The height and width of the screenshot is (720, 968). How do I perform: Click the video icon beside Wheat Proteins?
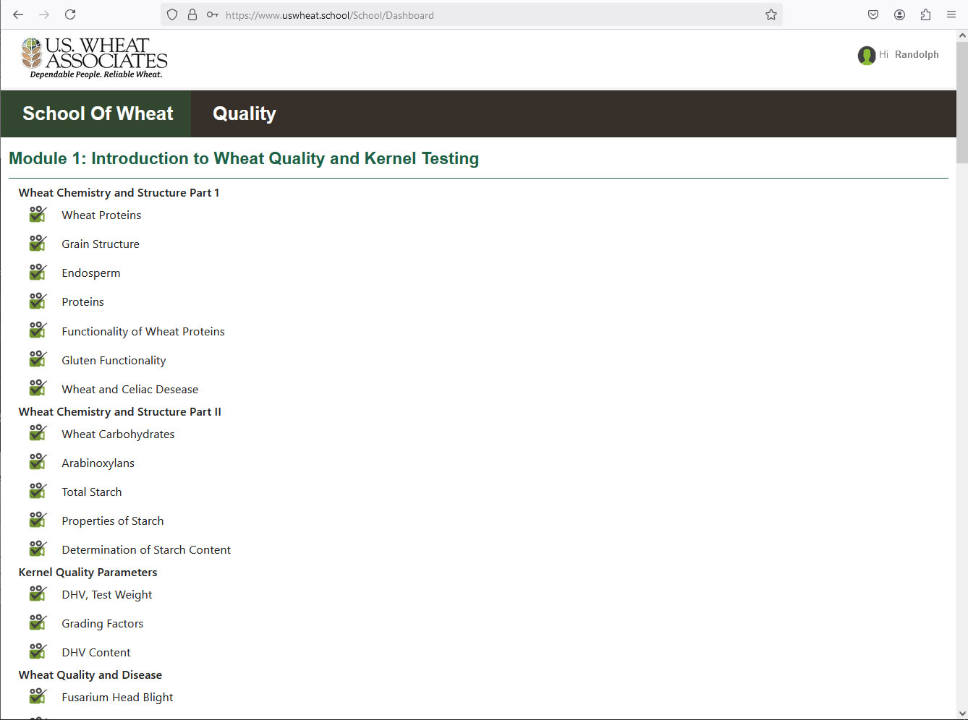pos(38,215)
